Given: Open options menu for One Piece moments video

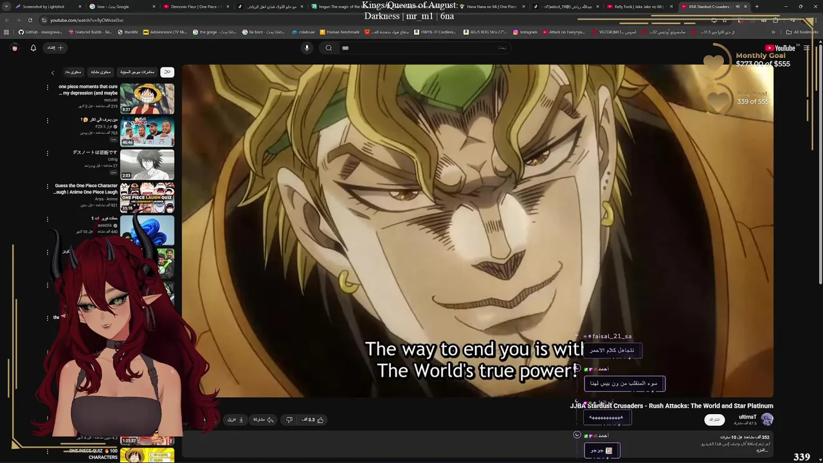Looking at the screenshot, I should (47, 87).
